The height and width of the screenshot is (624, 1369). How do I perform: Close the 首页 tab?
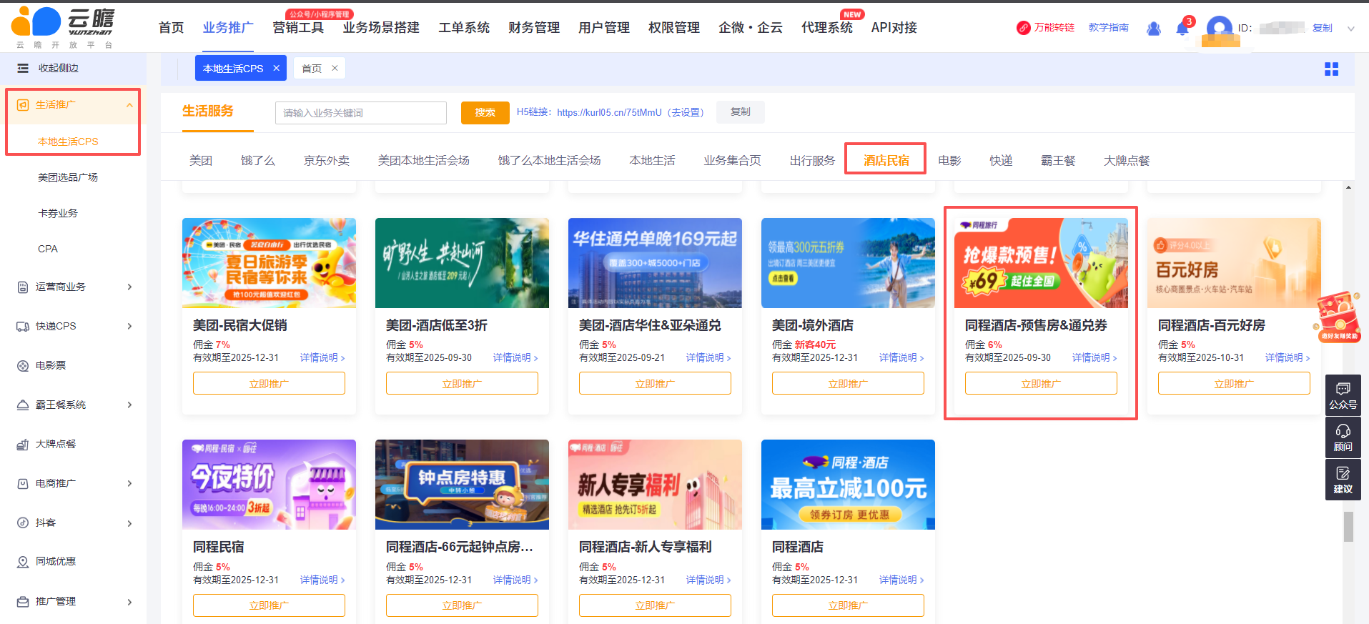[335, 69]
